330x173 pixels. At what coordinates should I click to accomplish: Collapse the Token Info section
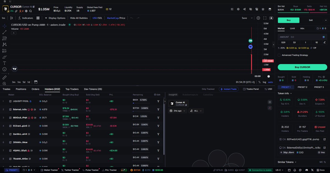pyautogui.click(x=285, y=93)
